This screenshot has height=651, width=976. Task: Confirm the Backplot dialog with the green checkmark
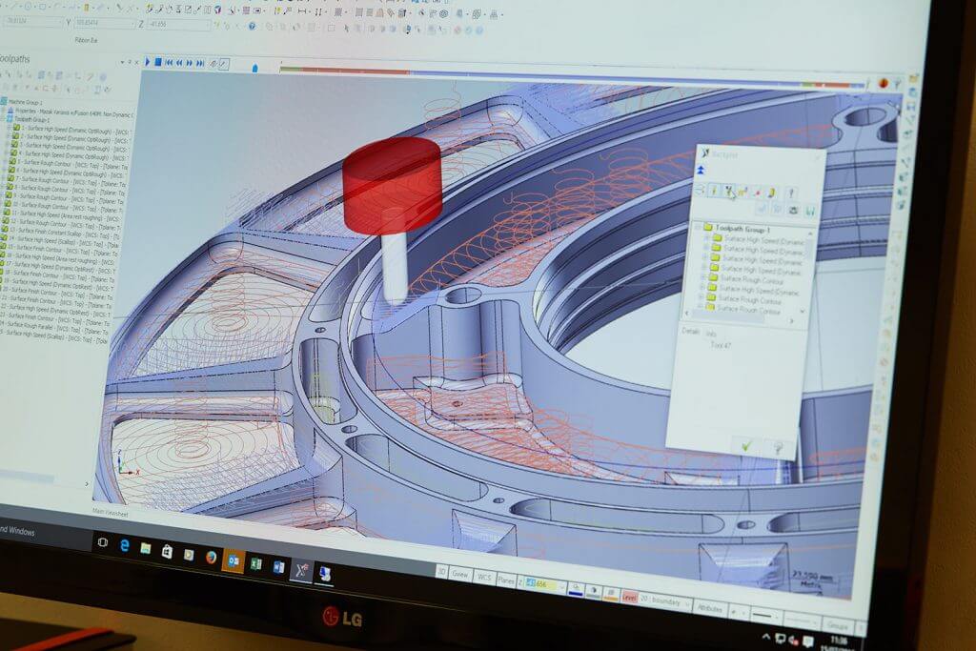click(x=746, y=446)
